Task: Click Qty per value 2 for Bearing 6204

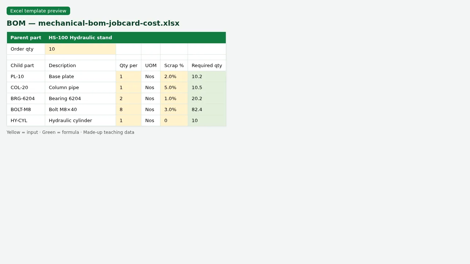Action: [129, 99]
